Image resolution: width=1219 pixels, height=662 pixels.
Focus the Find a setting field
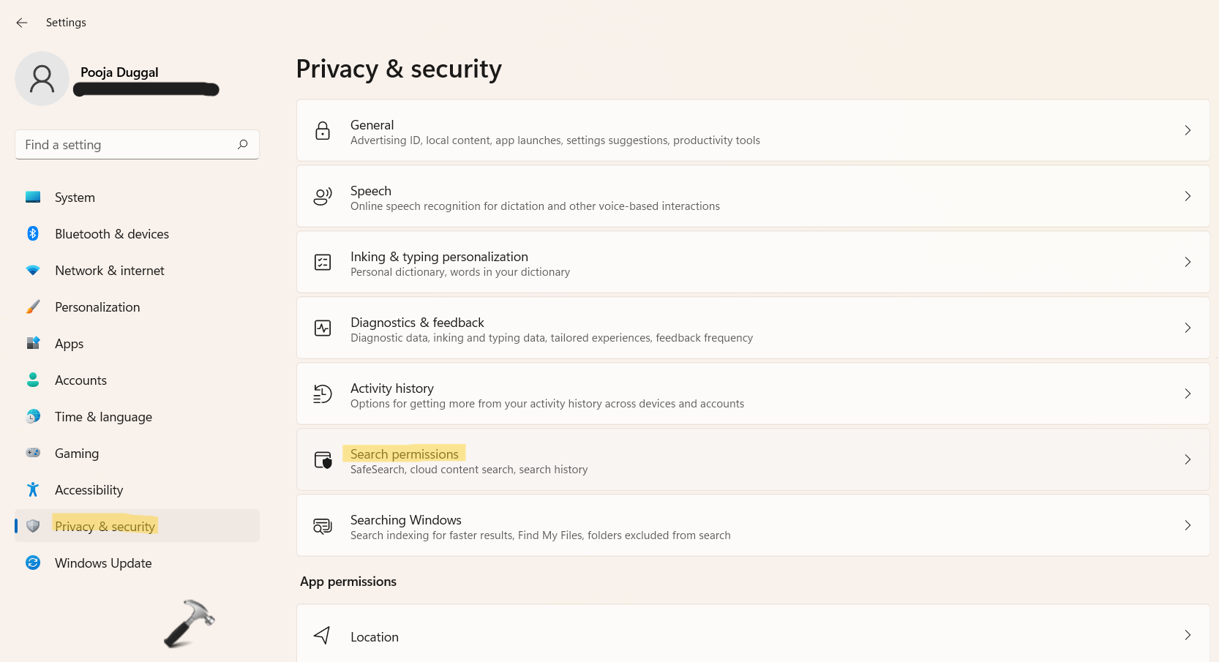click(x=137, y=145)
